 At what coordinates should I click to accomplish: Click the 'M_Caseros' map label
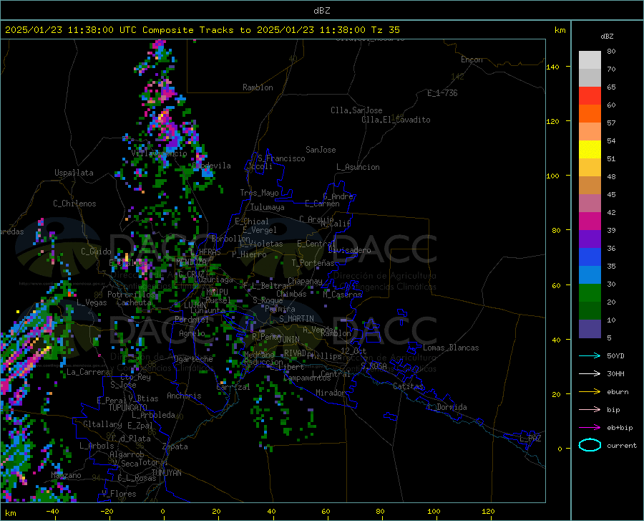pos(342,295)
